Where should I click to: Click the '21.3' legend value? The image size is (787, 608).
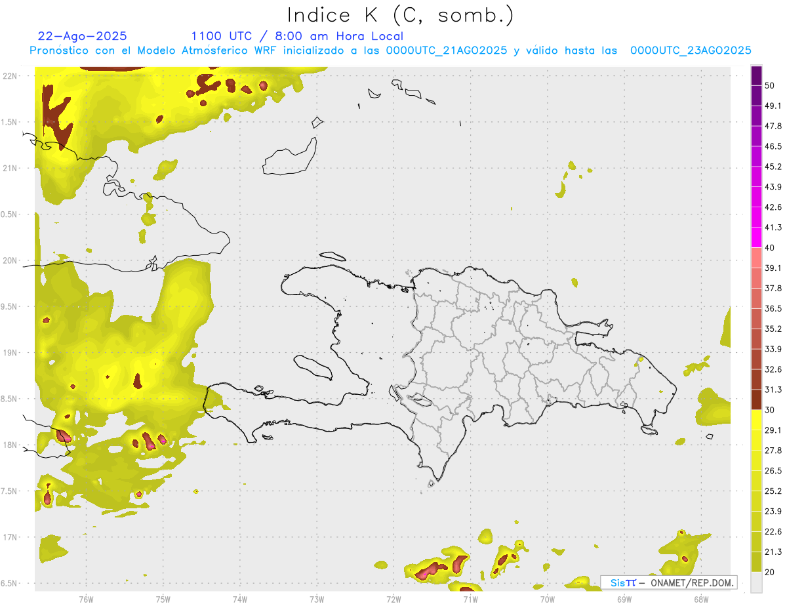tap(773, 552)
